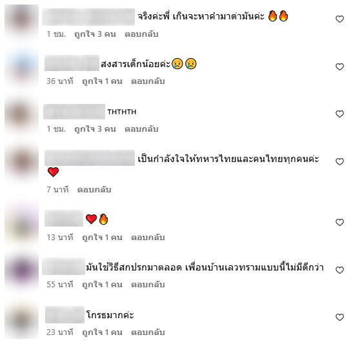The height and width of the screenshot is (346, 351).
Task: Open the username of the THTHTH commenter
Action: [x=74, y=112]
